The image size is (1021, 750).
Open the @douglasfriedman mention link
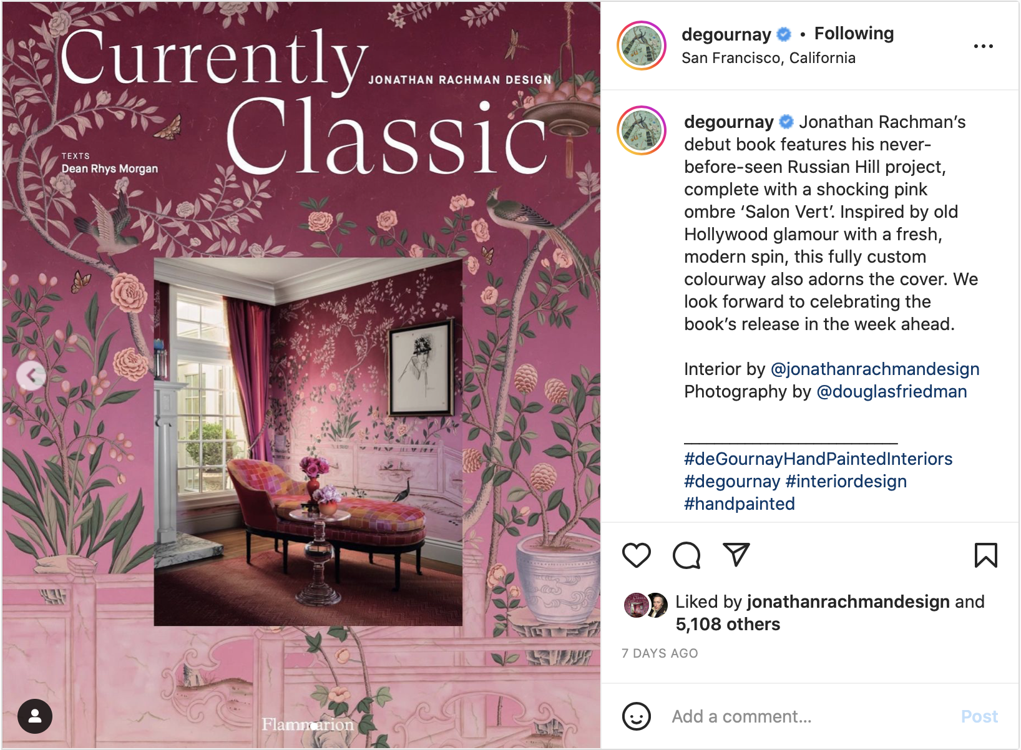click(891, 392)
